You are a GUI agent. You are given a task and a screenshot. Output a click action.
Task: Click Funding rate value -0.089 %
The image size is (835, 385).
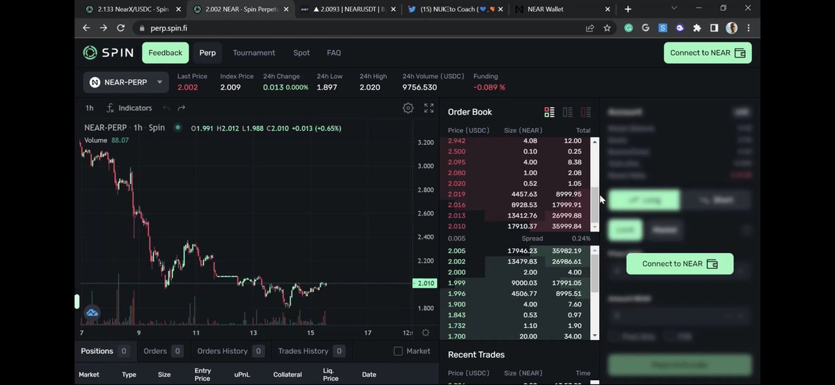[x=489, y=88]
